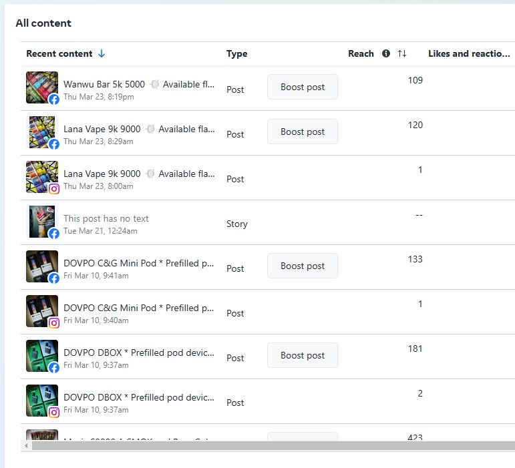Boost the DOVPO DBOX Facebook post
This screenshot has width=515, height=468.
[303, 355]
